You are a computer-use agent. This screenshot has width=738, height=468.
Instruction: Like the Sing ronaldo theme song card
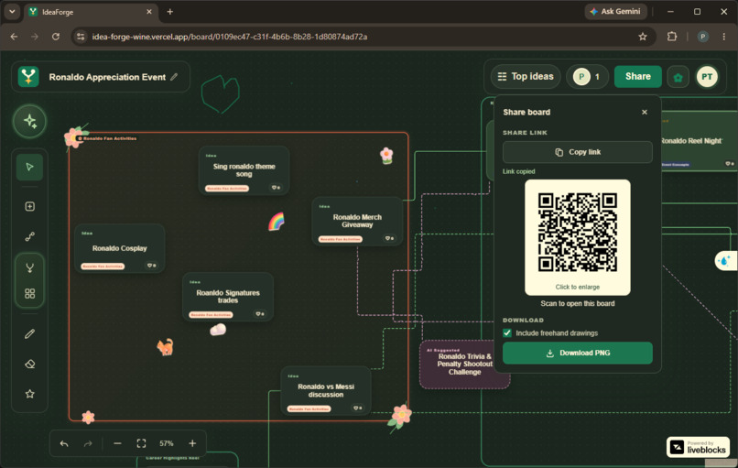(x=276, y=188)
